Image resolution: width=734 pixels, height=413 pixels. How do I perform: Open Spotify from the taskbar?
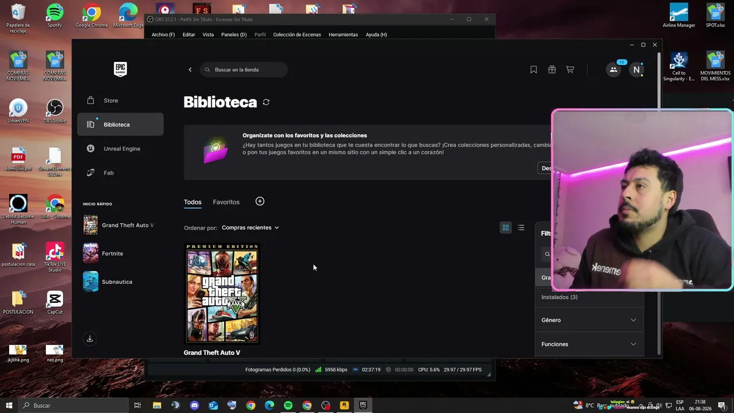[288, 406]
